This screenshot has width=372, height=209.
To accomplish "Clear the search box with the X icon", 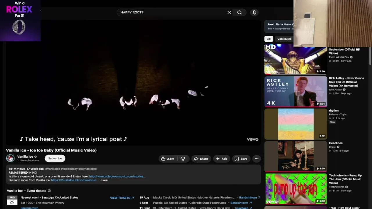I will (229, 12).
